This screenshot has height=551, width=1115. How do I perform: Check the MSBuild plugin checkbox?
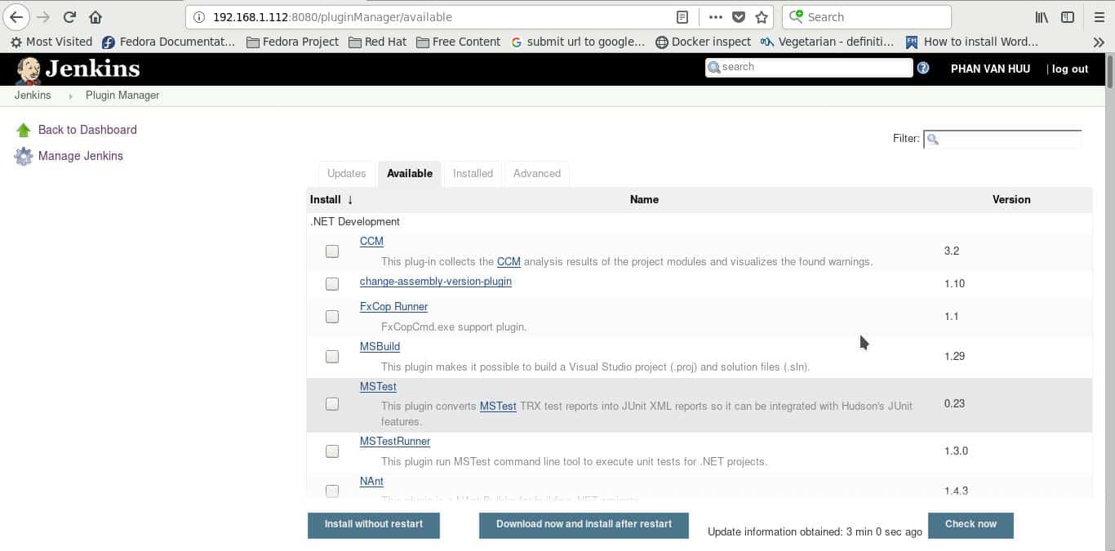coord(332,357)
